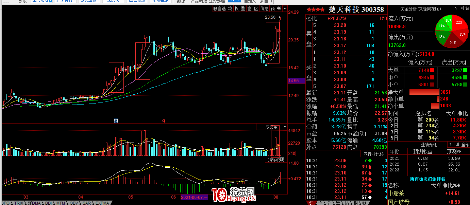
Task: Click the 同行业比较 link
Action: [x=373, y=154]
